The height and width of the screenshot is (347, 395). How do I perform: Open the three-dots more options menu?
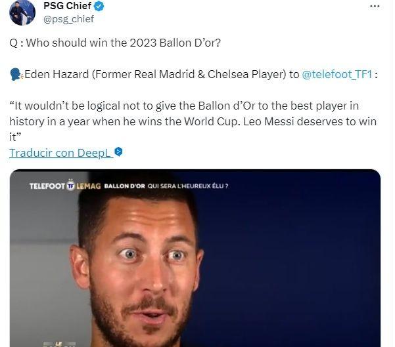375,7
